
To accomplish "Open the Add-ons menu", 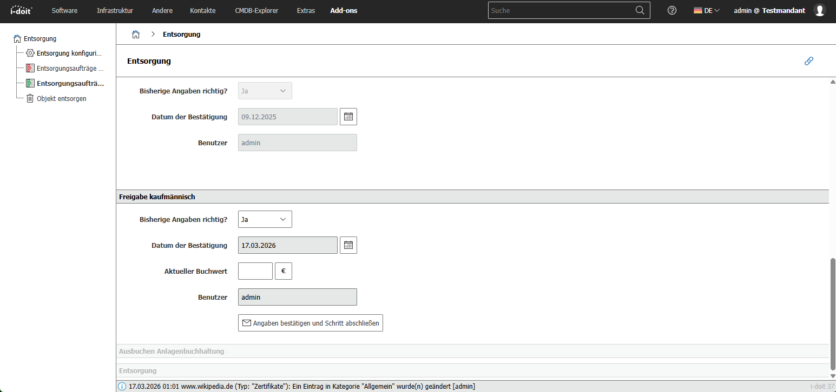I will click(343, 10).
